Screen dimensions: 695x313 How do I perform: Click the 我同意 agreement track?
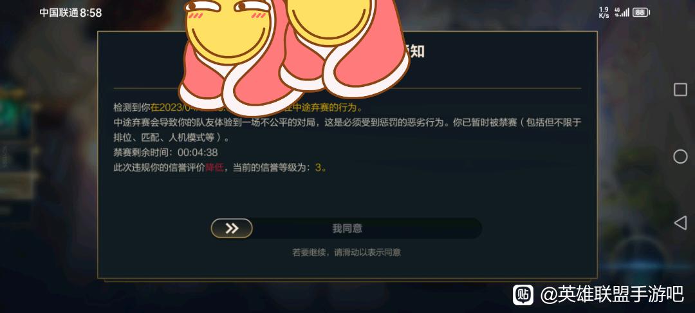346,229
